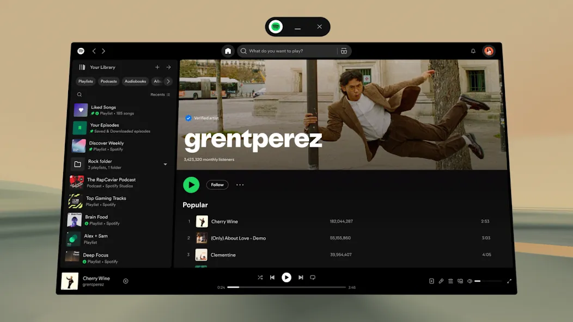
Task: Skip to previous track
Action: point(272,277)
